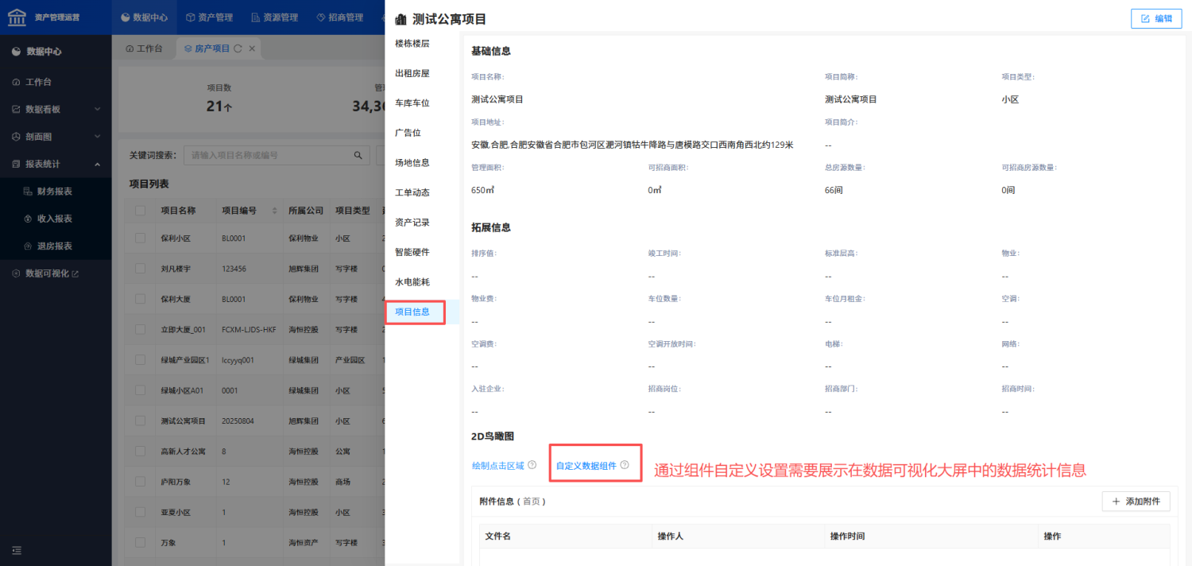Click the 海恒资产 company cell
Image resolution: width=1192 pixels, height=566 pixels.
304,542
